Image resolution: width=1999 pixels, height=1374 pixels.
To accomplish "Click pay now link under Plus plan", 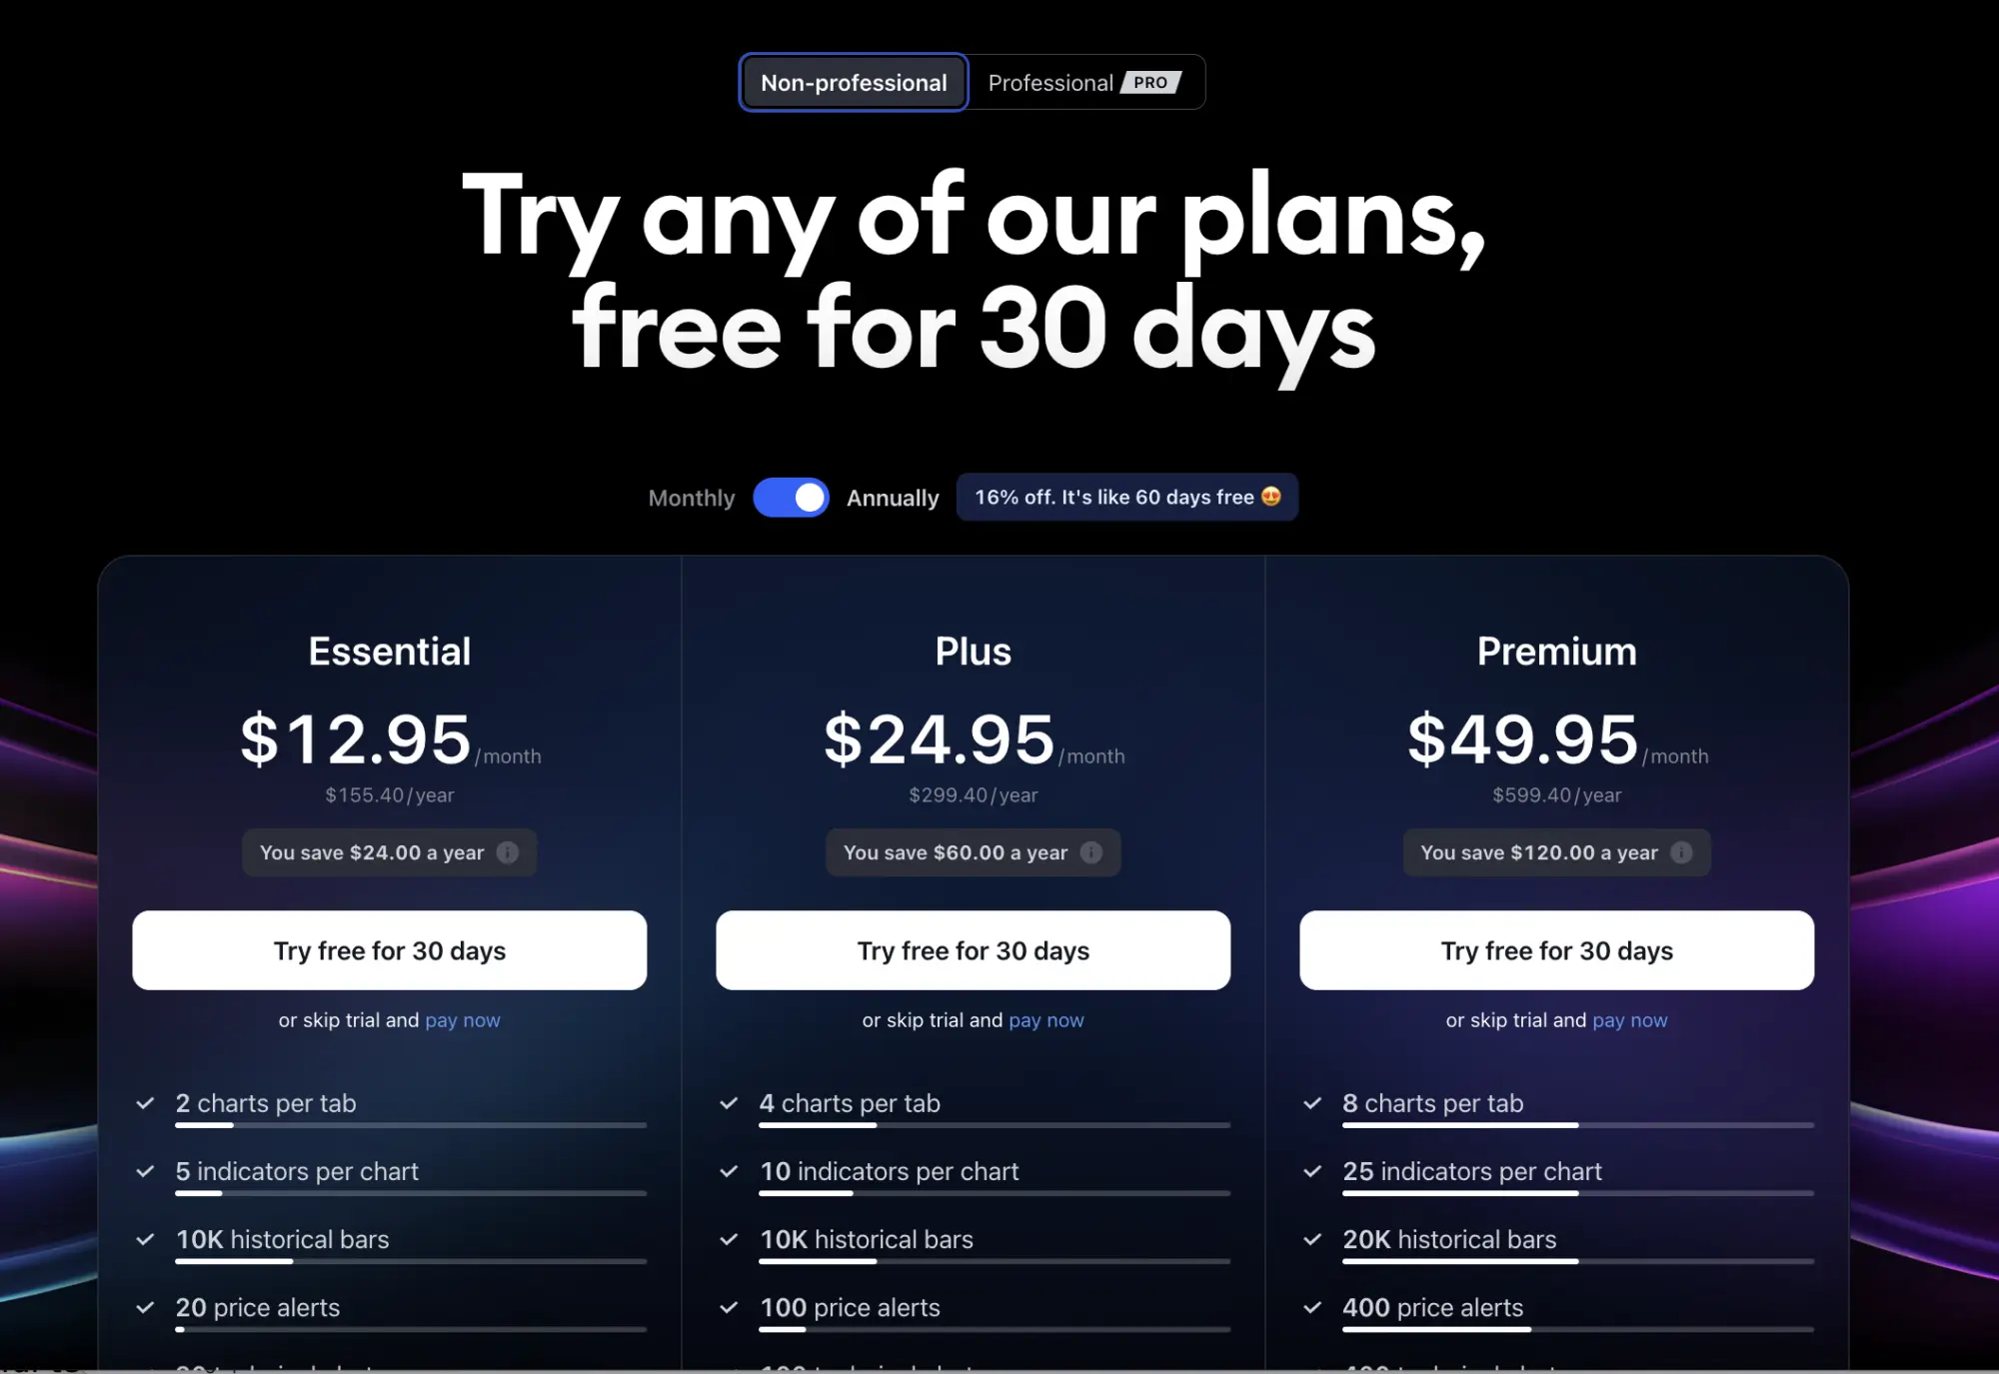I will tap(1045, 1018).
